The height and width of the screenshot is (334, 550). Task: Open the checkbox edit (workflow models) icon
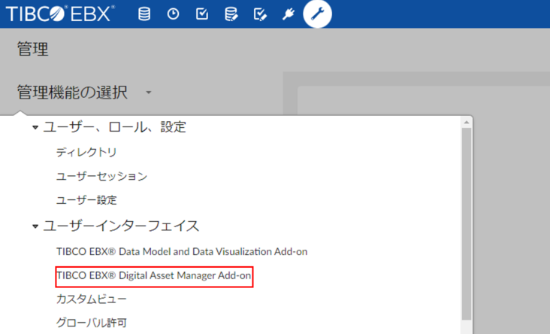click(260, 14)
